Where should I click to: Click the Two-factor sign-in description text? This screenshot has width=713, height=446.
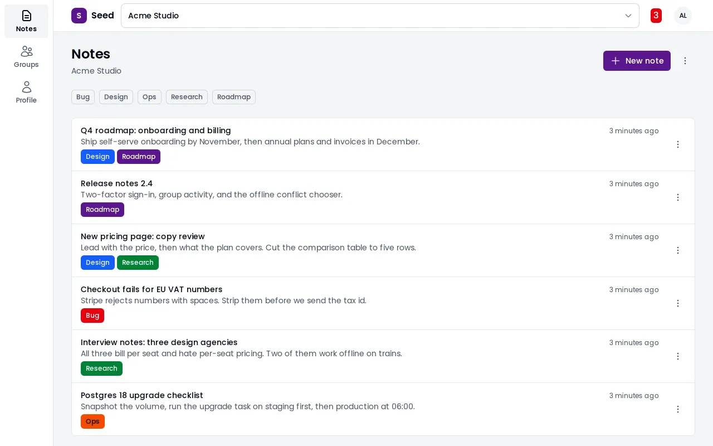[x=212, y=195]
